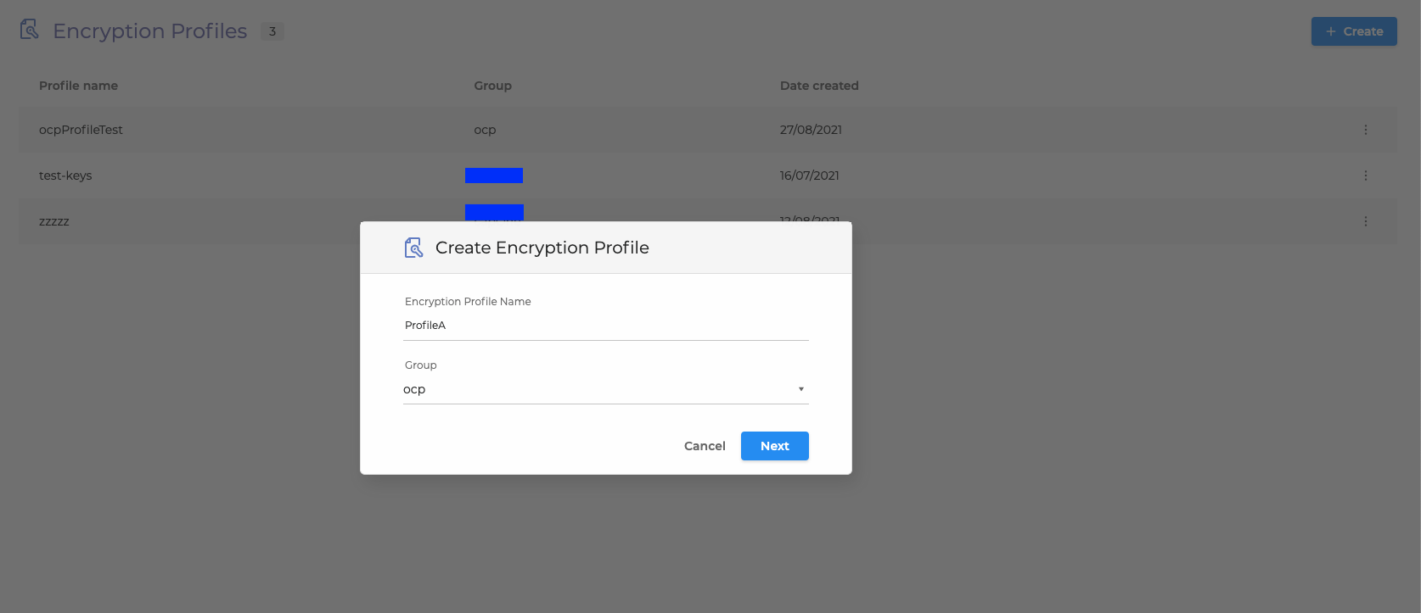Screen dimensions: 1421x613
Task: Select the ocpProfileTest profile row
Action: click(x=81, y=130)
